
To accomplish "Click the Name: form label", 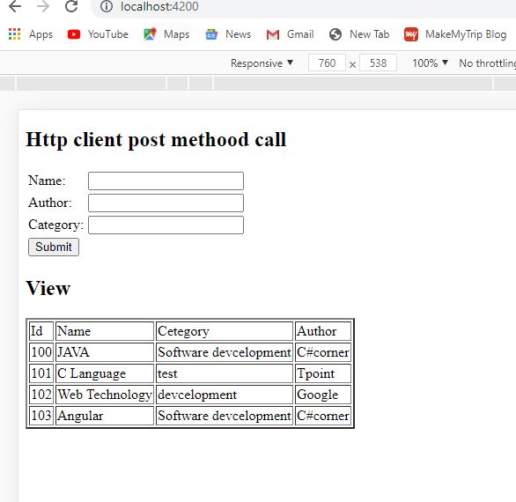I will point(47,181).
